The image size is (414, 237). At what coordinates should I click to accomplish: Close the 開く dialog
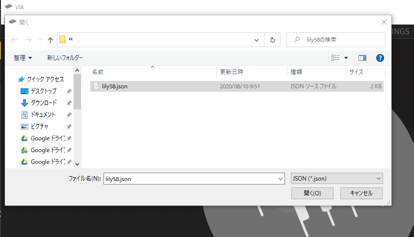[384, 22]
